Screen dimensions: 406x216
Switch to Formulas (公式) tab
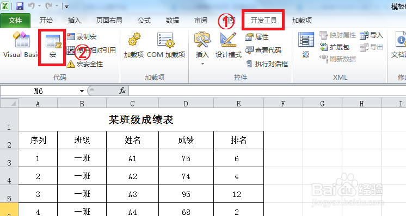click(144, 21)
